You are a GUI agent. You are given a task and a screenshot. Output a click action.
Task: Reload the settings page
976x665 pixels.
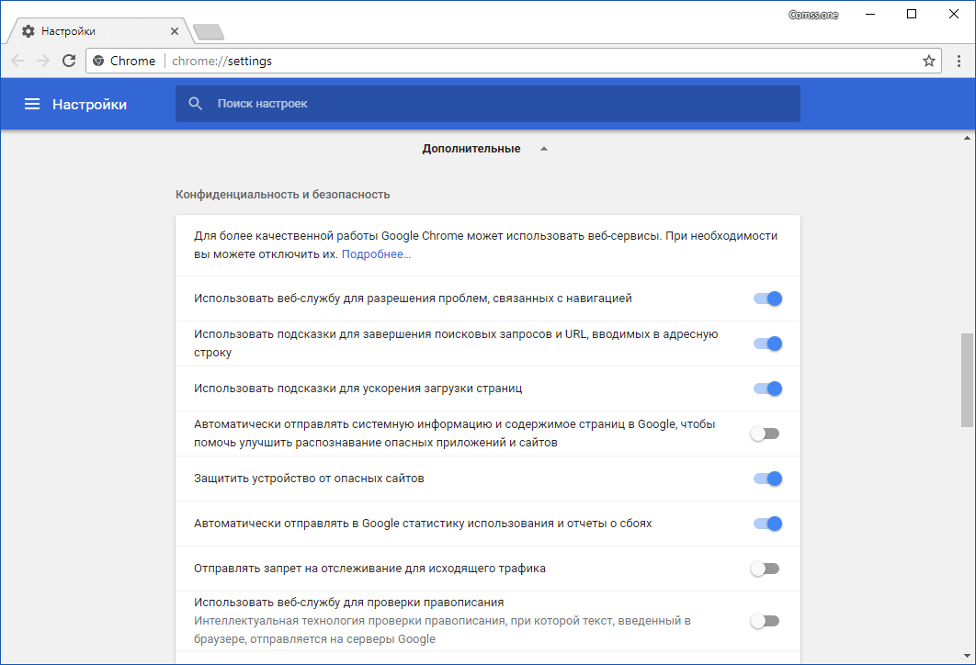(x=69, y=61)
